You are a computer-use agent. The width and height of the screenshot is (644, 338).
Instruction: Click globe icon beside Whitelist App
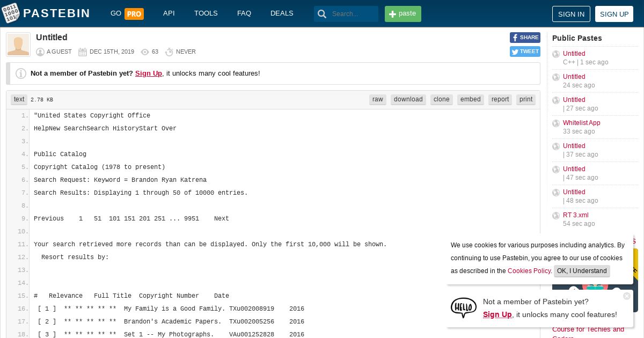coord(556,123)
